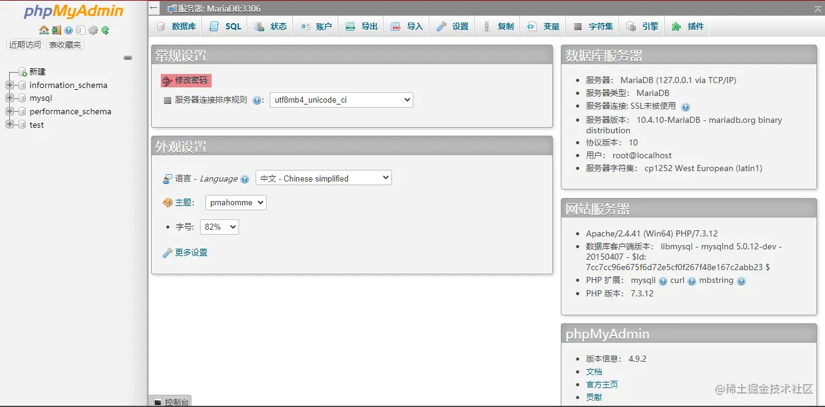Select 新建 in the database tree
825x407 pixels.
pos(37,72)
